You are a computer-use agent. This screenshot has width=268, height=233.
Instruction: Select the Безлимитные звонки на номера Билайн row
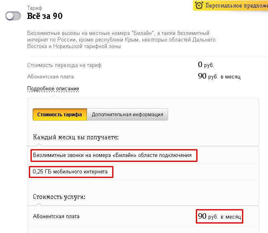click(114, 155)
